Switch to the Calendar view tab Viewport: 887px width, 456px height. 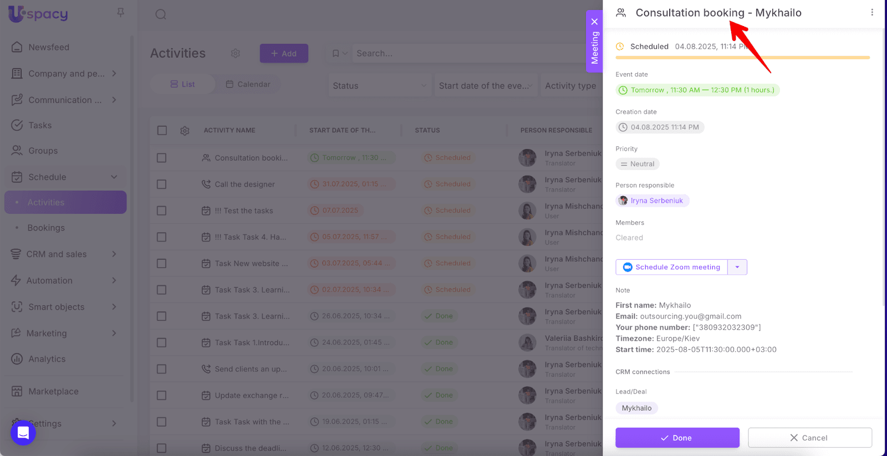click(248, 84)
